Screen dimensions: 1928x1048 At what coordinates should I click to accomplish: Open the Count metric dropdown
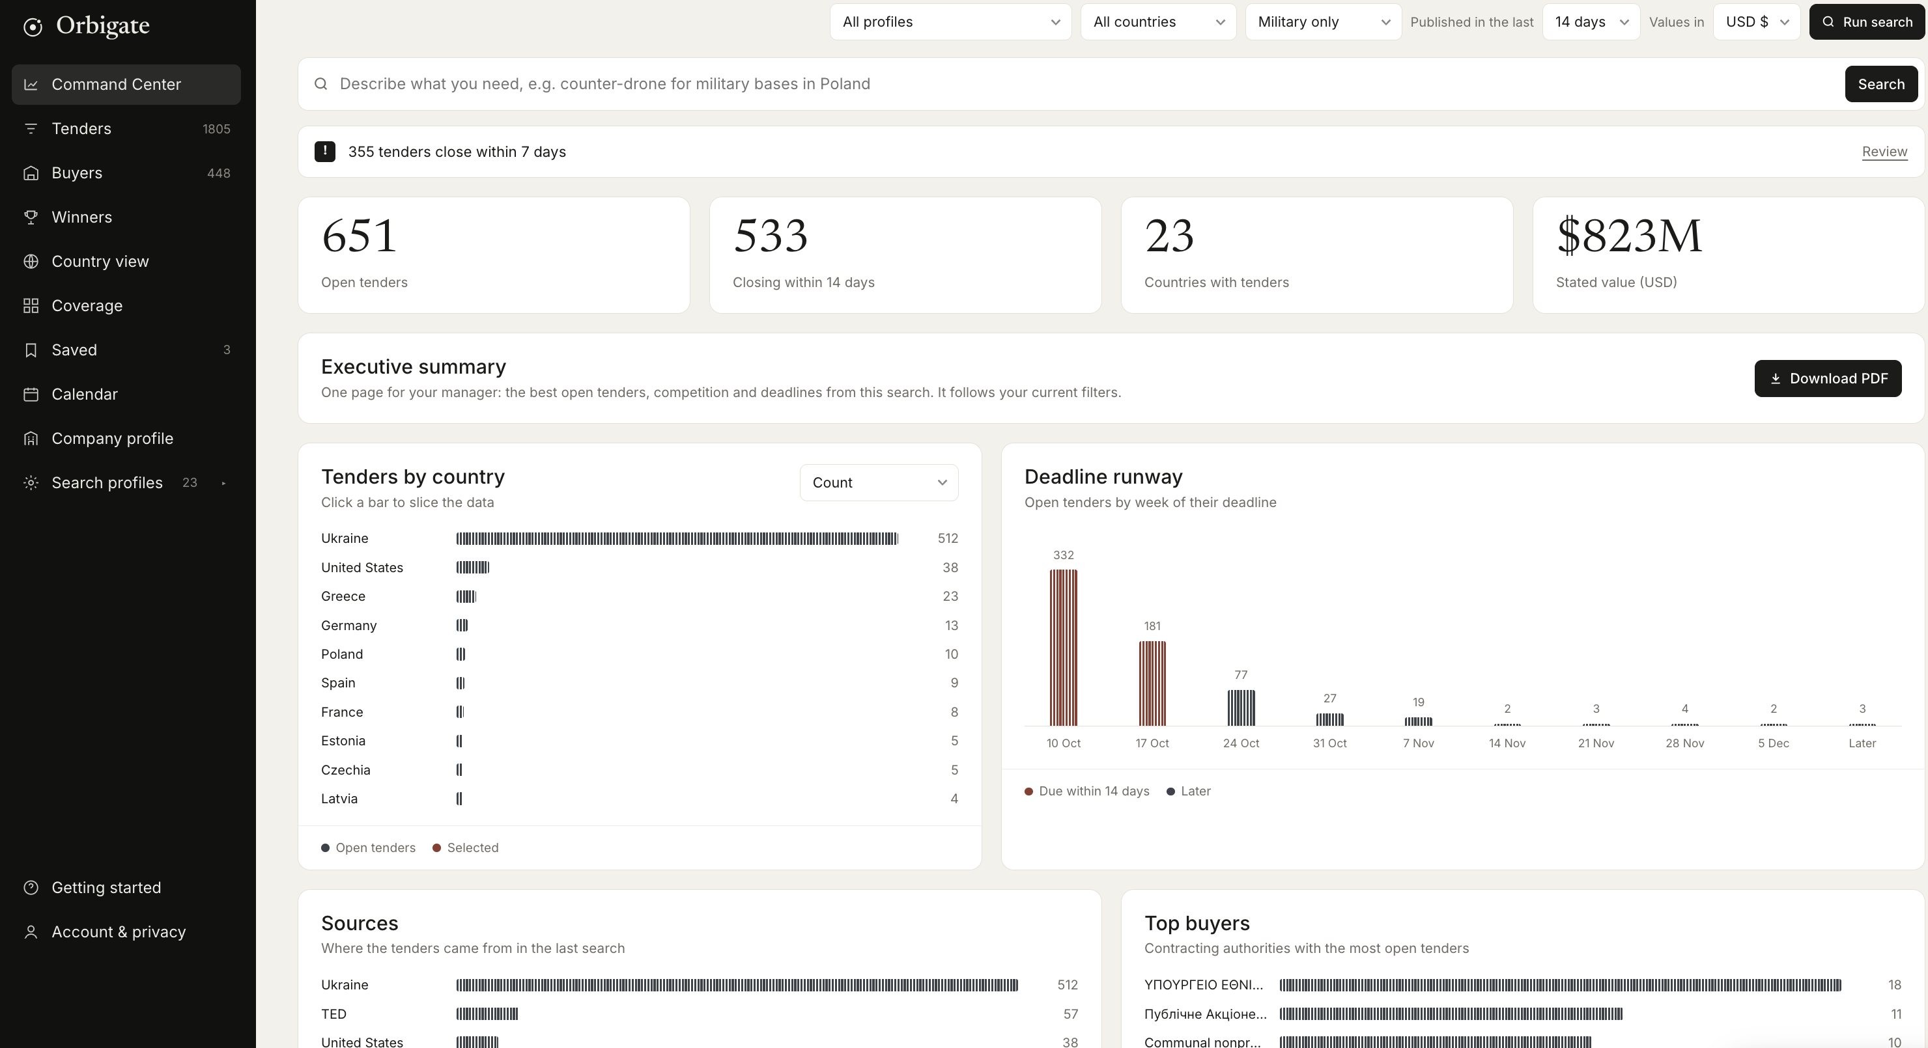pyautogui.click(x=879, y=482)
